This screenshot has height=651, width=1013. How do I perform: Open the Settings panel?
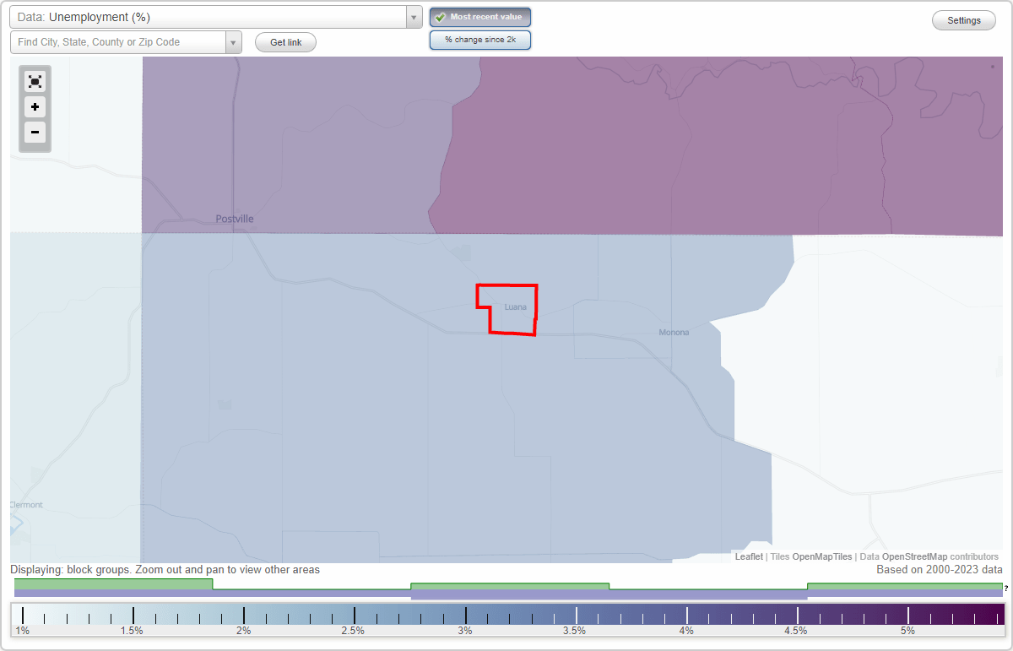963,19
